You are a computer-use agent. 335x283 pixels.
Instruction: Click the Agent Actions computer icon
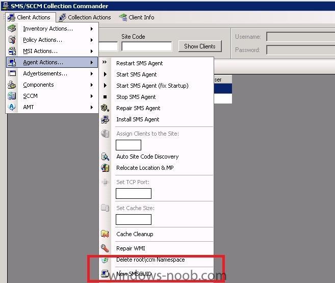click(12, 62)
